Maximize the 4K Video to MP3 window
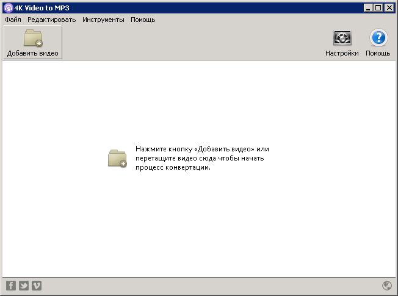 click(378, 8)
